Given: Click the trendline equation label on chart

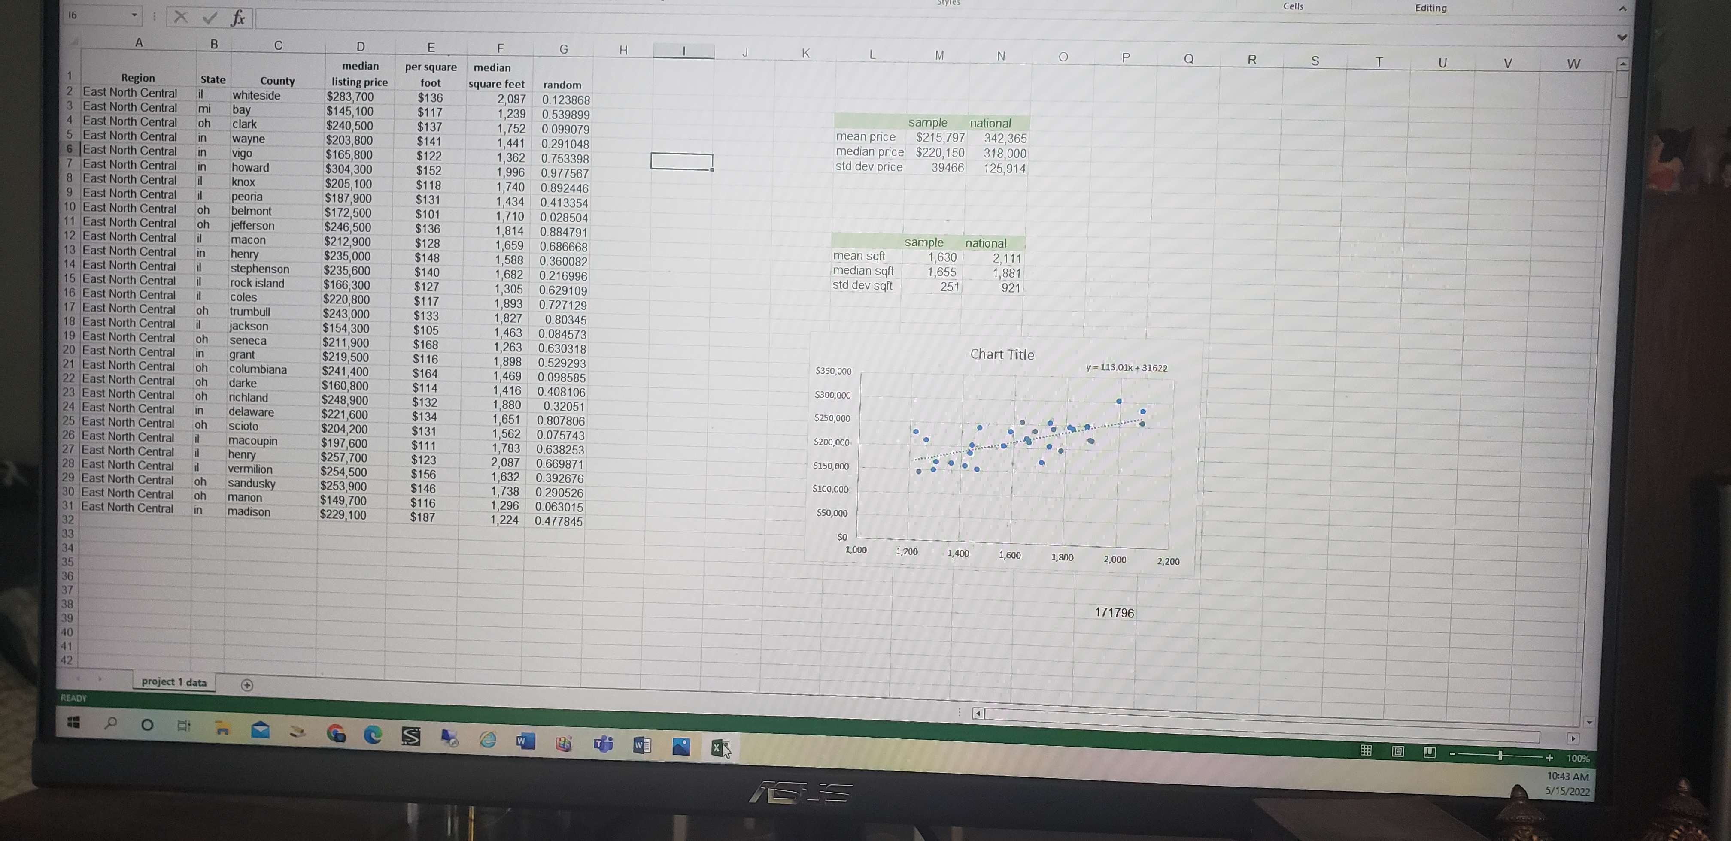Looking at the screenshot, I should pyautogui.click(x=1126, y=367).
